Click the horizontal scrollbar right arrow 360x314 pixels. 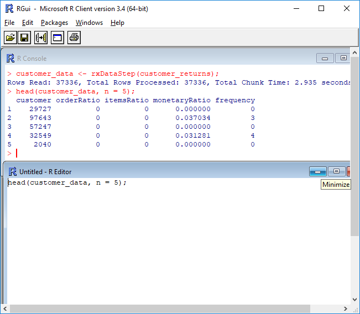pyautogui.click(x=346, y=308)
